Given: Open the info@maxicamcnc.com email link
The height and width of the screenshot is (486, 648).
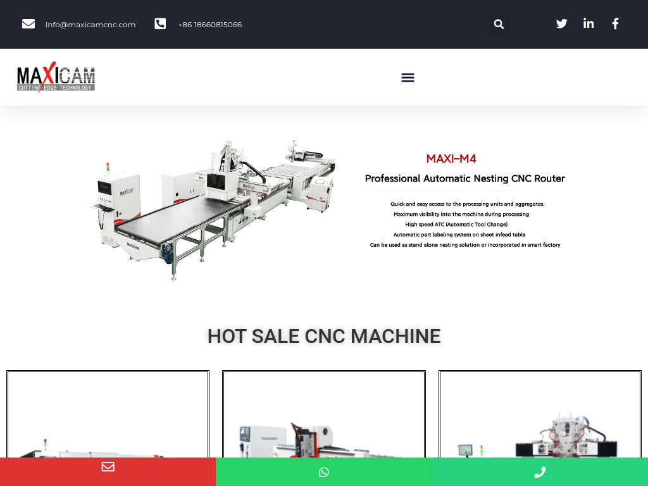Looking at the screenshot, I should pyautogui.click(x=90, y=25).
